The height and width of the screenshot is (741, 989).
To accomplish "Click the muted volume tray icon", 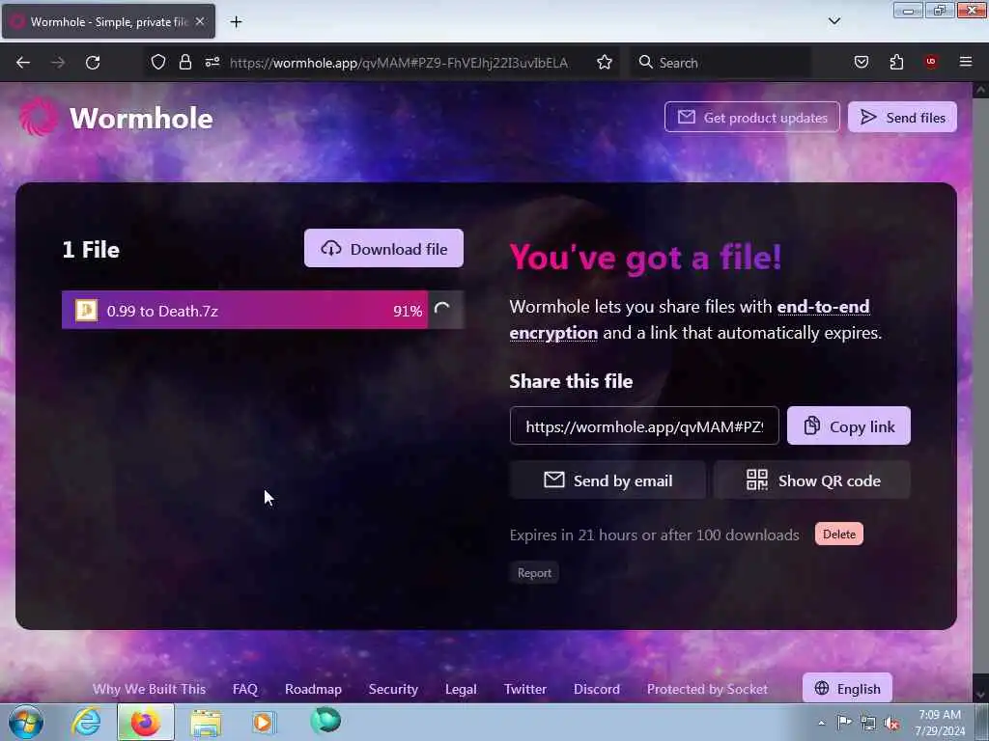I will point(891,724).
